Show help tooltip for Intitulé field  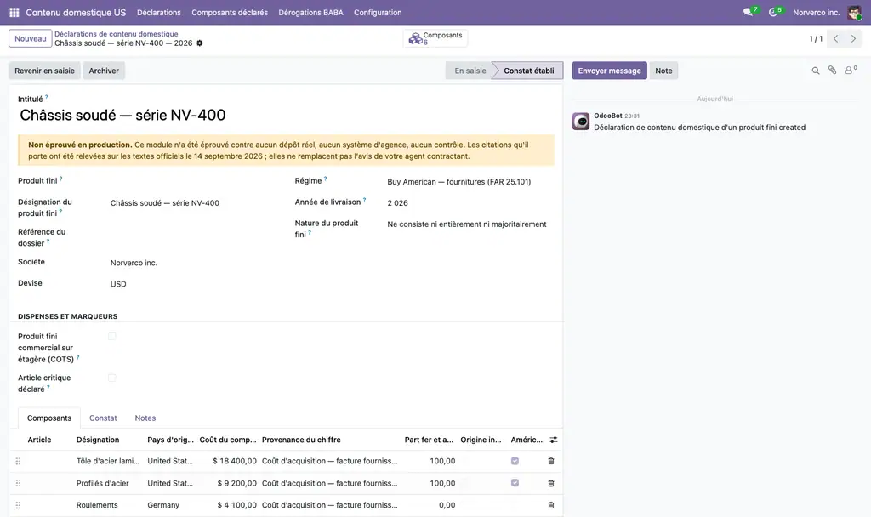pyautogui.click(x=47, y=97)
